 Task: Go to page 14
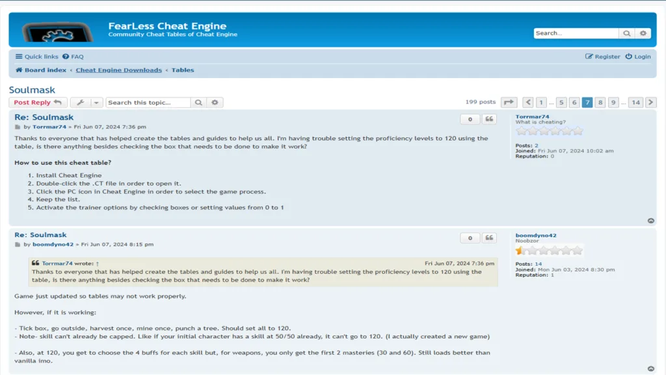(636, 102)
